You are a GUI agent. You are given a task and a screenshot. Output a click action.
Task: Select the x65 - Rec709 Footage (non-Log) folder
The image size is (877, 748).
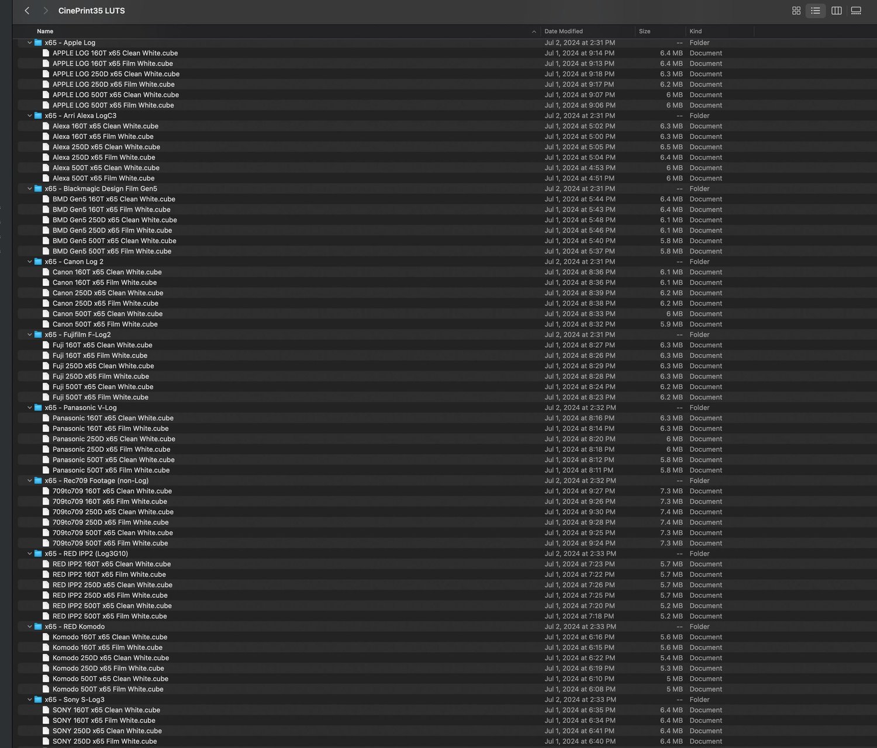point(96,480)
